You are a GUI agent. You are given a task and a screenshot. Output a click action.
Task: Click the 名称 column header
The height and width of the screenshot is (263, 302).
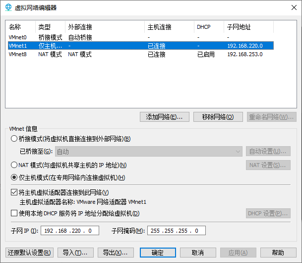point(21,27)
